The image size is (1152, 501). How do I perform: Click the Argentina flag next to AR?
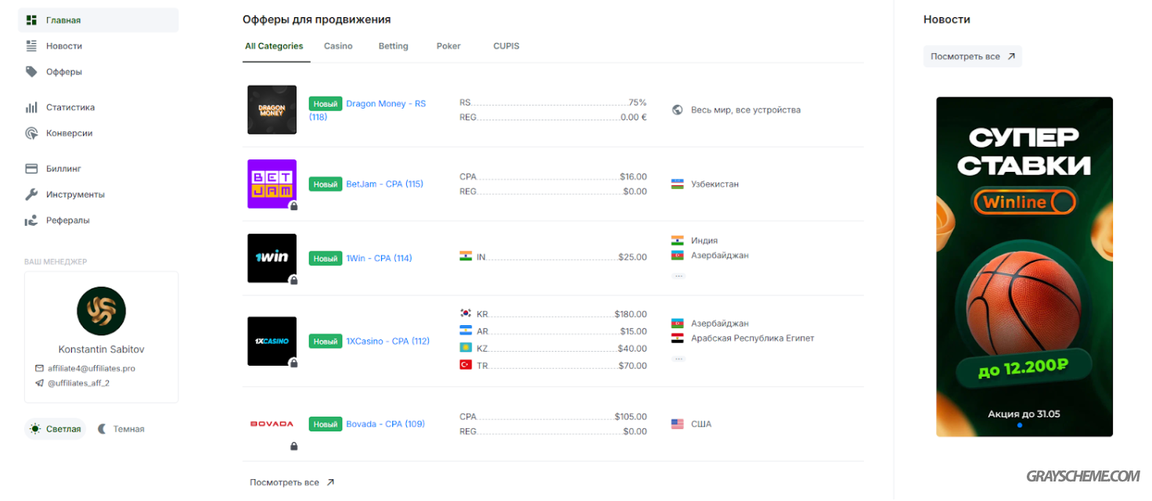[466, 331]
